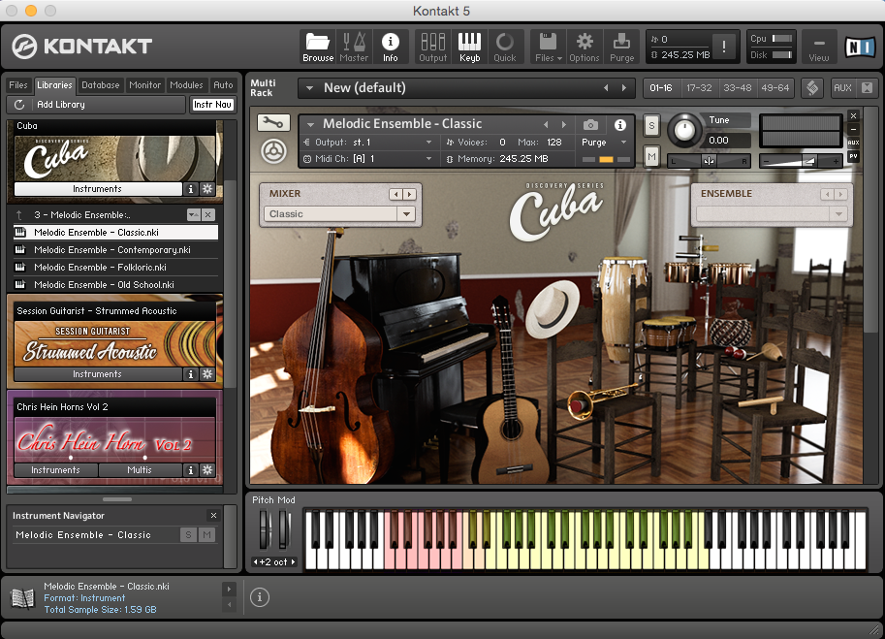Take an instrument snapshot with camera
The width and height of the screenshot is (885, 639).
[590, 125]
